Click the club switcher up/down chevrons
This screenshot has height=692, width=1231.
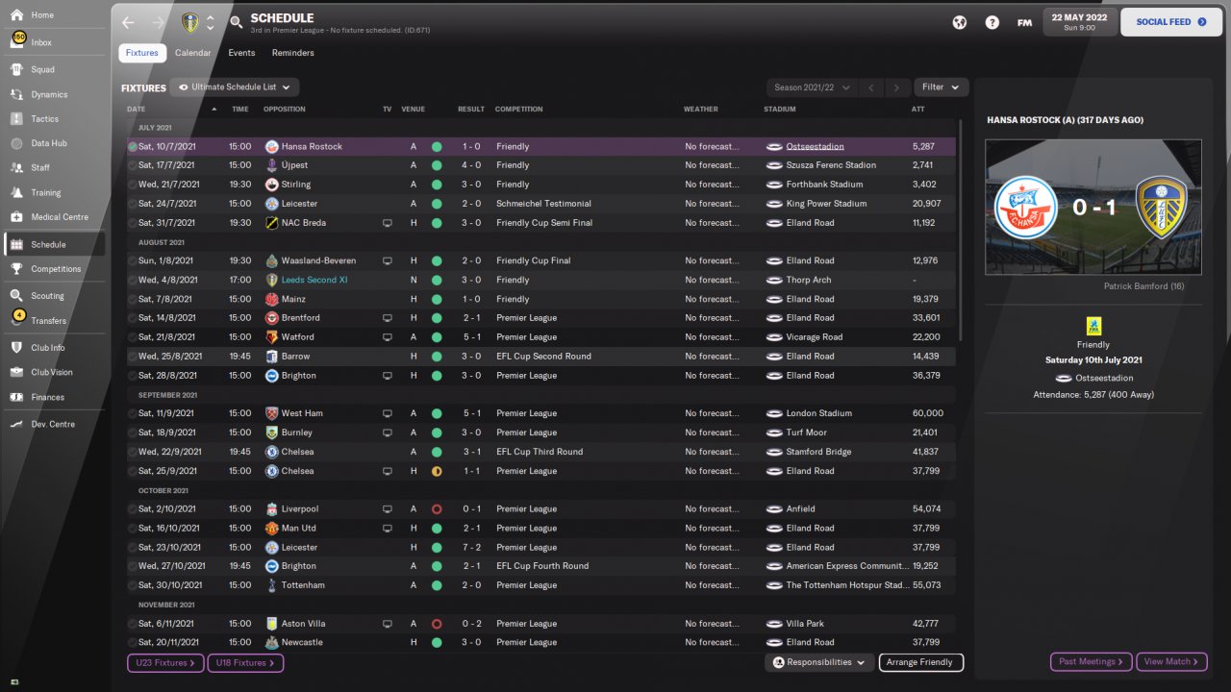point(211,22)
